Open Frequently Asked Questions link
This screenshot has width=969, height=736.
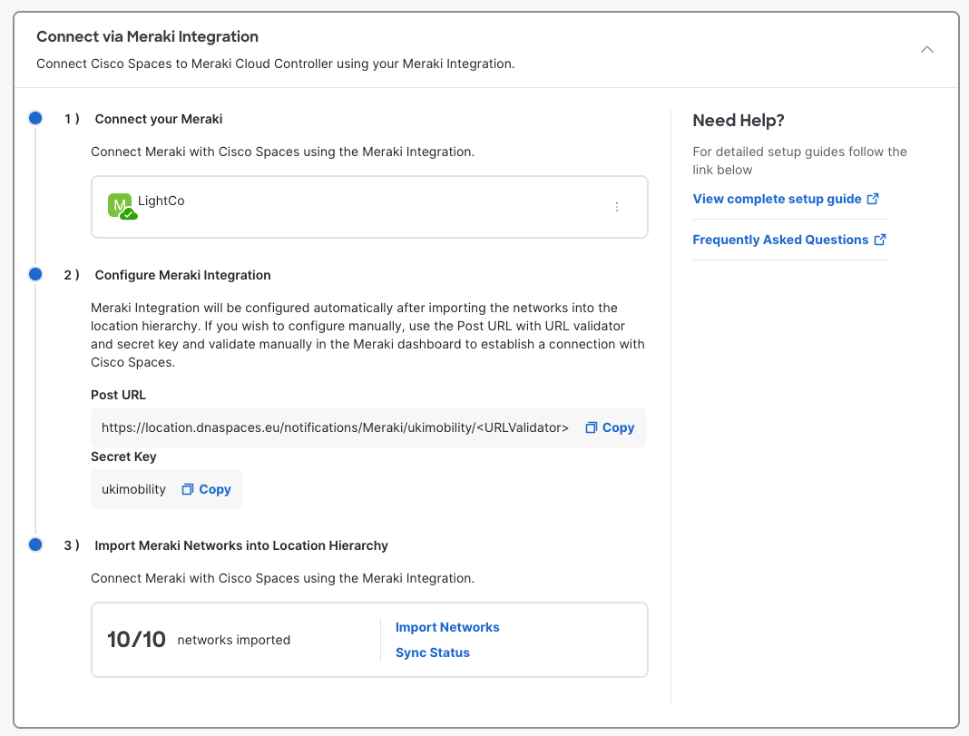tap(780, 240)
